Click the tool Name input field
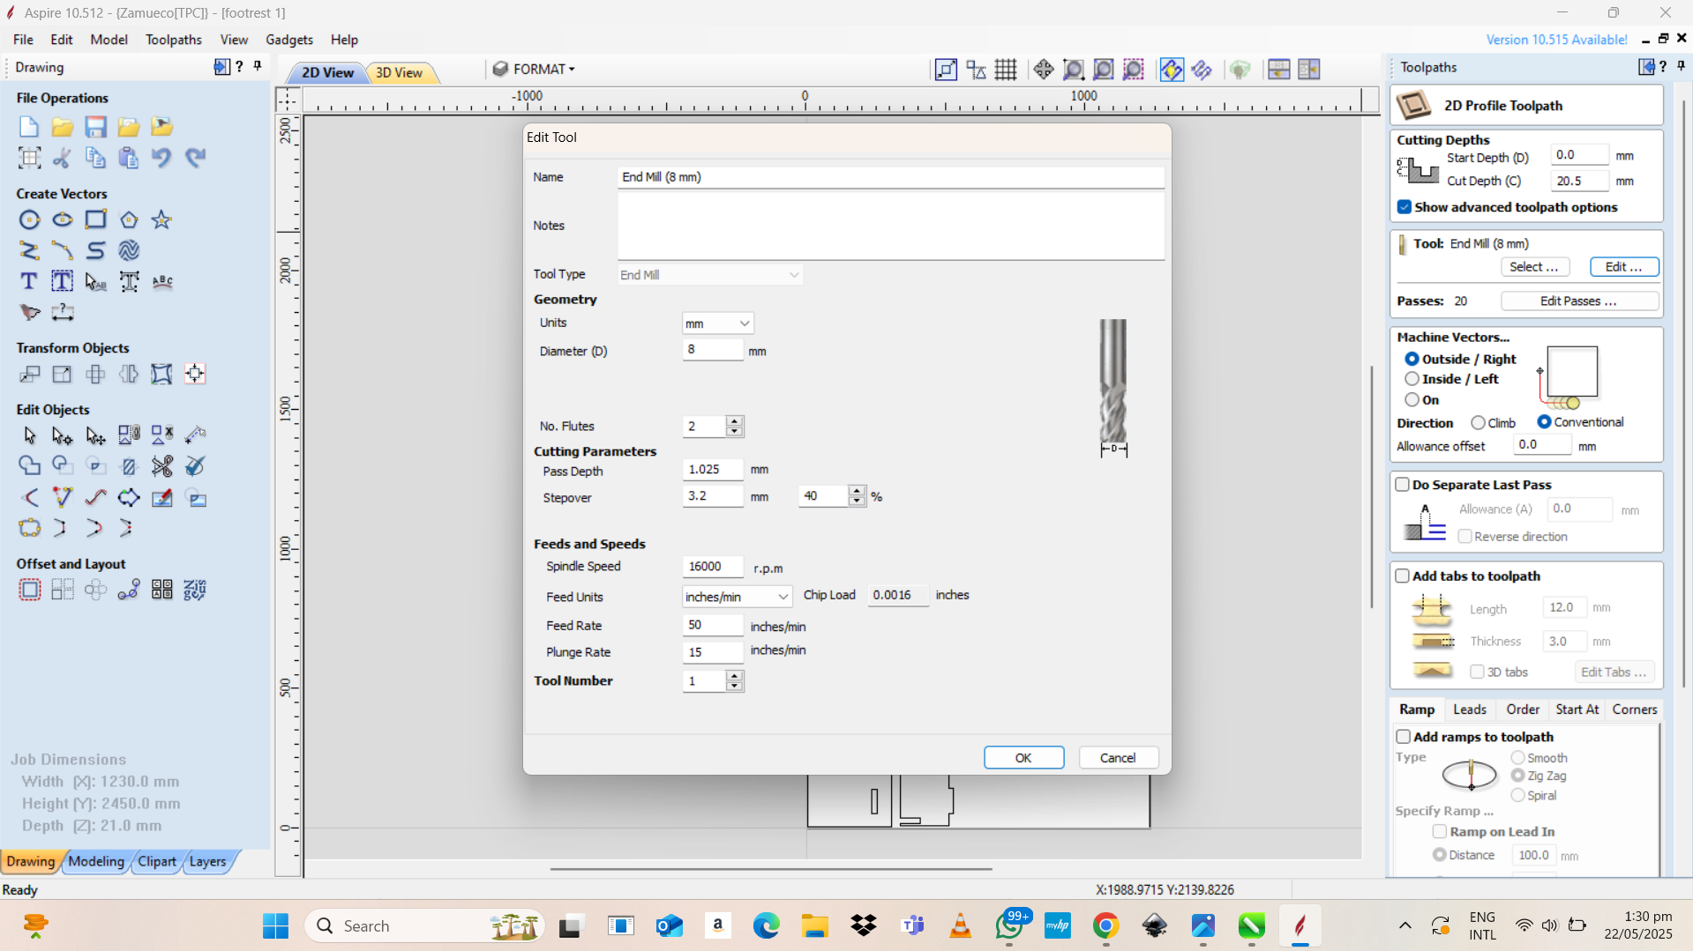The image size is (1693, 951). 890,177
